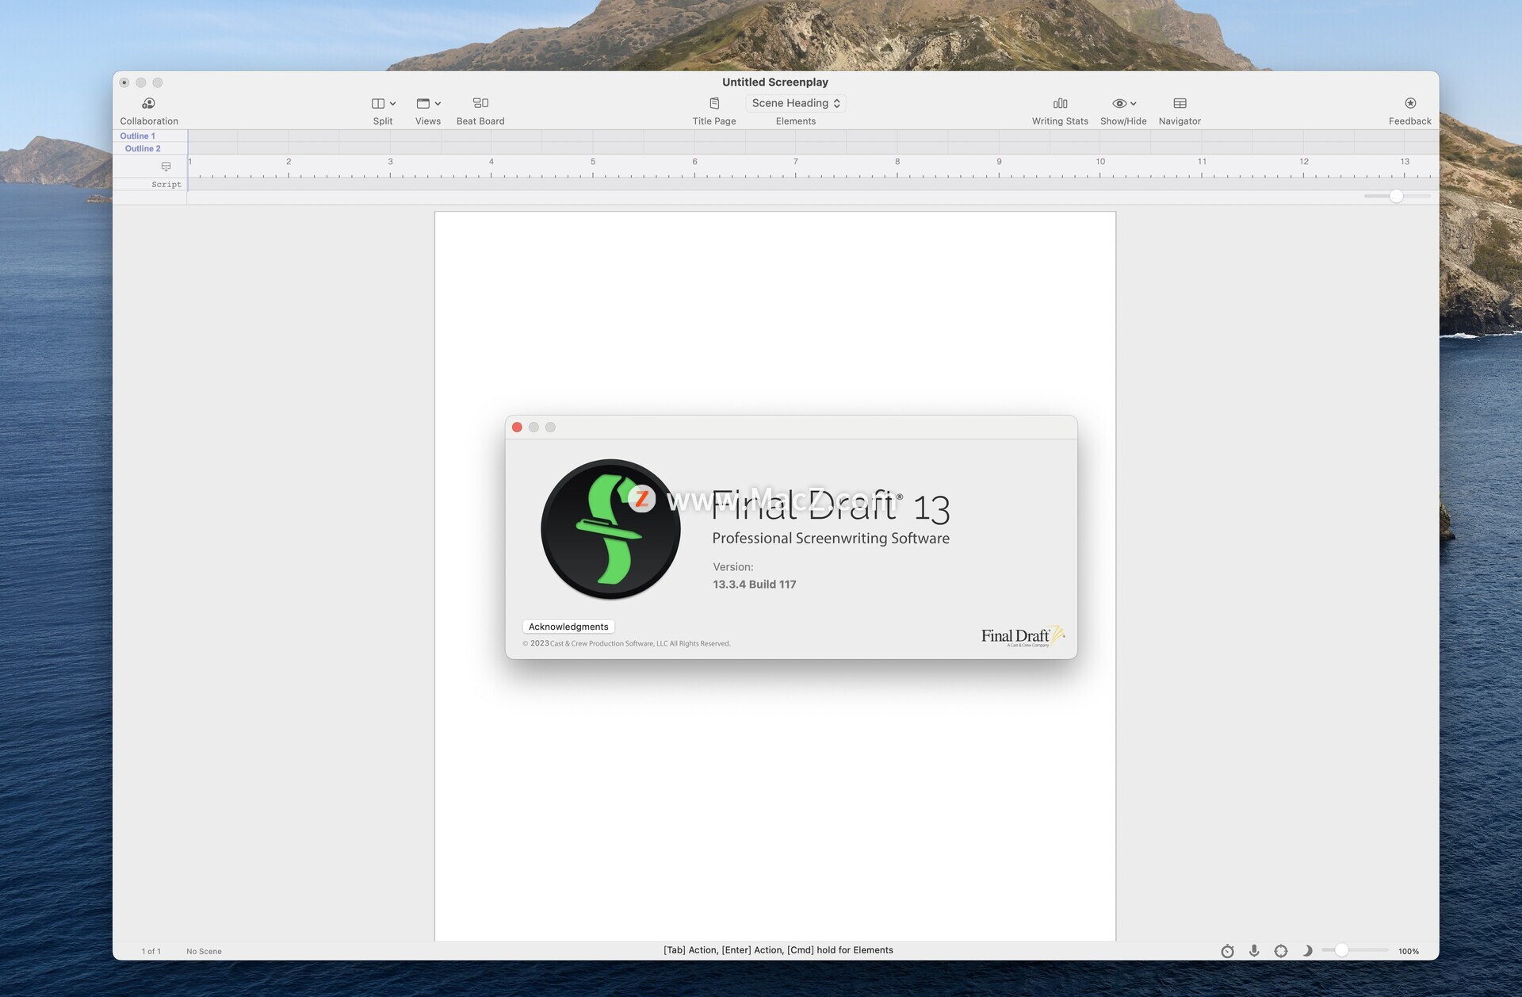Expand the Show/Hide dropdown chevron

(1134, 103)
